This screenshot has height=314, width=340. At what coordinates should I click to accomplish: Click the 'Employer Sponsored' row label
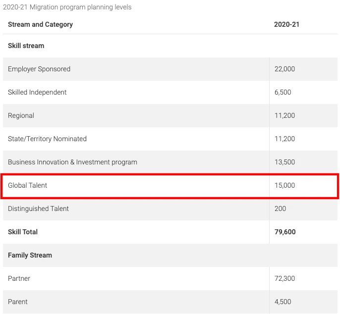[39, 69]
